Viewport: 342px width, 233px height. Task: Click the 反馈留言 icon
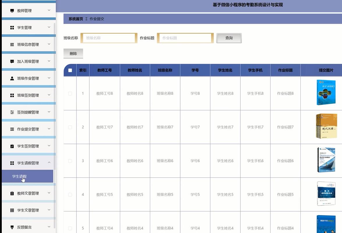pyautogui.click(x=12, y=227)
